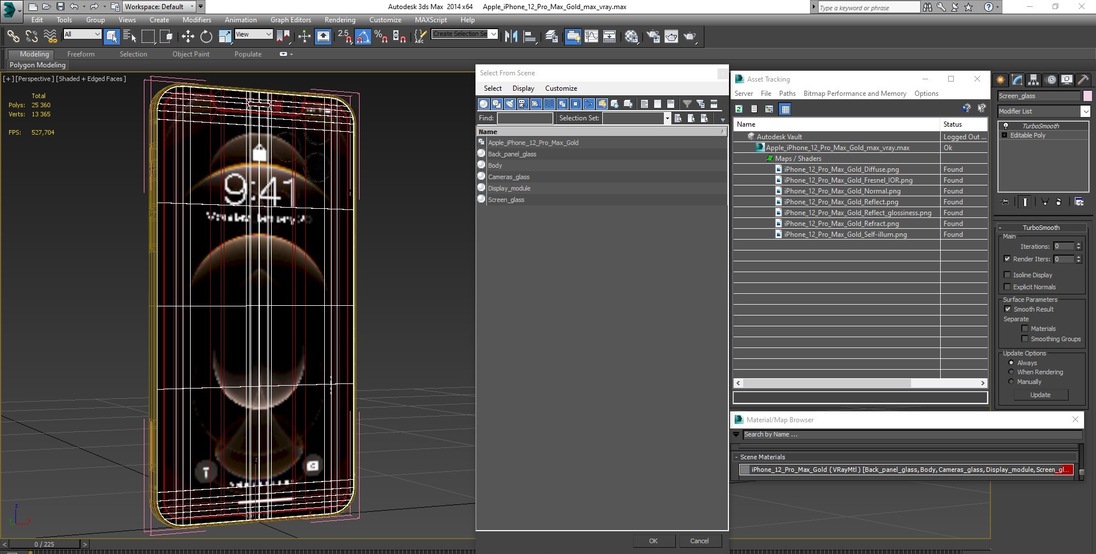The image size is (1096, 554).
Task: Open the Create Selection Set dropdown
Action: point(494,34)
